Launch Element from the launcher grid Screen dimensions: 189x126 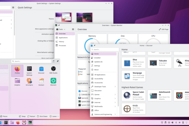click(x=53, y=82)
